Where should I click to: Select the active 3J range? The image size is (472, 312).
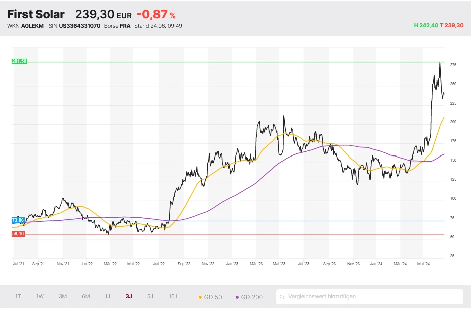tap(129, 296)
